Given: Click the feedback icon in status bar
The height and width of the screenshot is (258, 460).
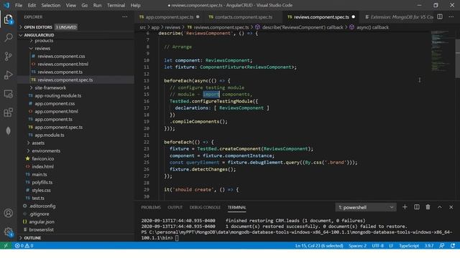Looking at the screenshot, I should pos(442,246).
